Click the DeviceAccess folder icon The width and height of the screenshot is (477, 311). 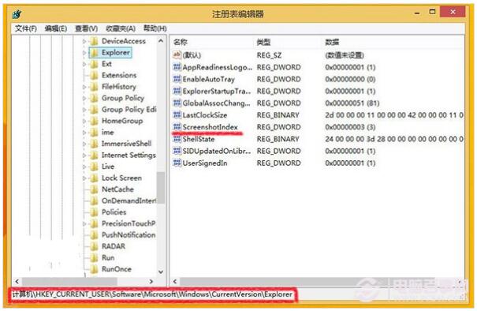95,41
